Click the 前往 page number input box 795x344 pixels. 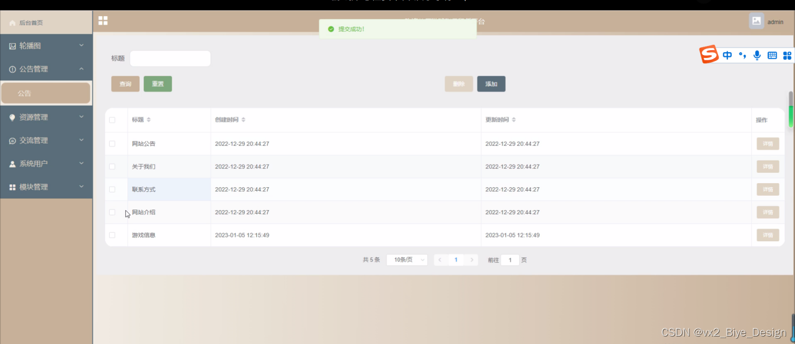coord(510,260)
